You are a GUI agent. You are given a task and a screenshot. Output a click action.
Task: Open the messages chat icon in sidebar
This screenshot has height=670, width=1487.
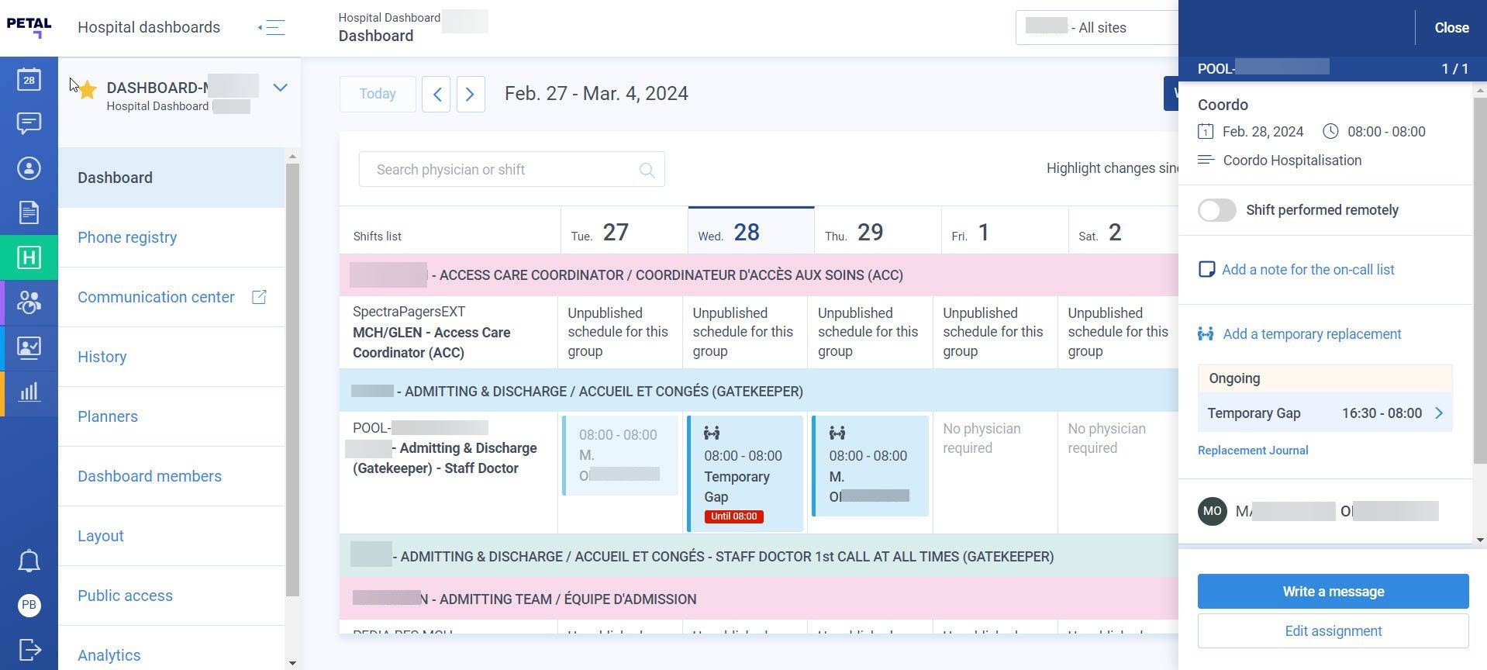[29, 123]
